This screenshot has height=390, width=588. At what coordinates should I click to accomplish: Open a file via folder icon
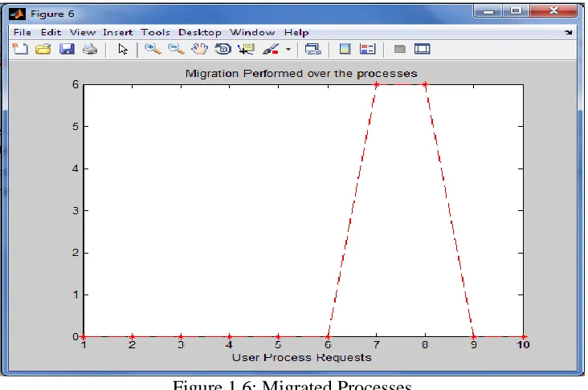click(x=43, y=49)
